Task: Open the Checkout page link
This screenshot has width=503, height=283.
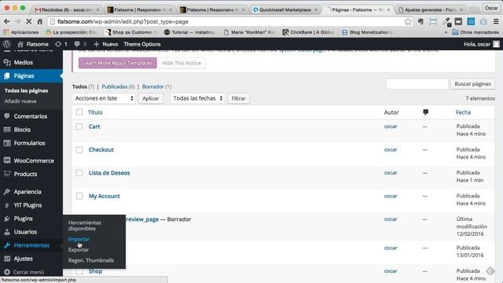Action: 101,149
